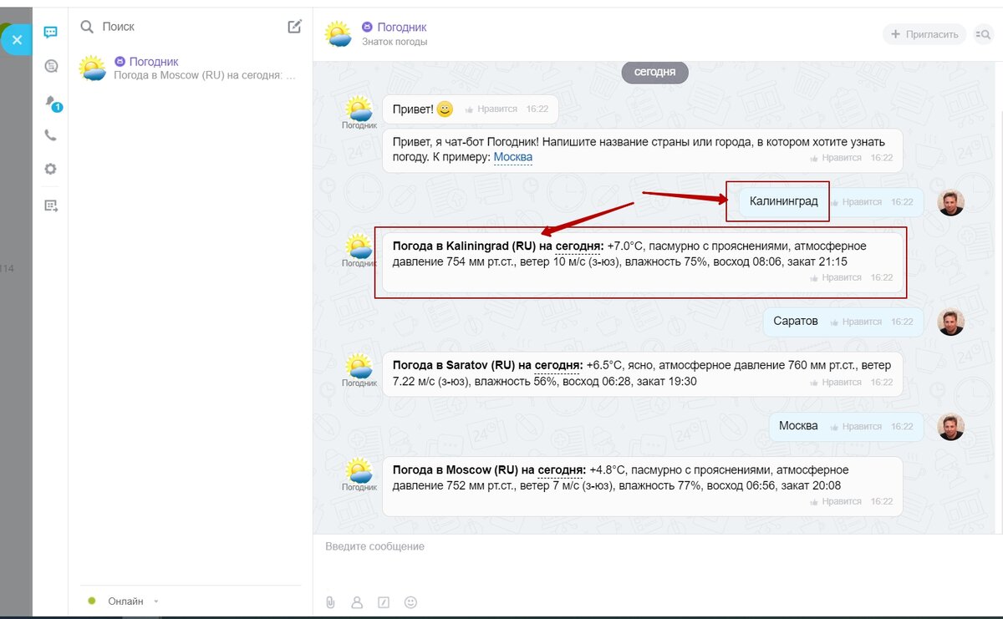Click the bot avatar beside Привет! message
1003x619 pixels.
(x=359, y=109)
